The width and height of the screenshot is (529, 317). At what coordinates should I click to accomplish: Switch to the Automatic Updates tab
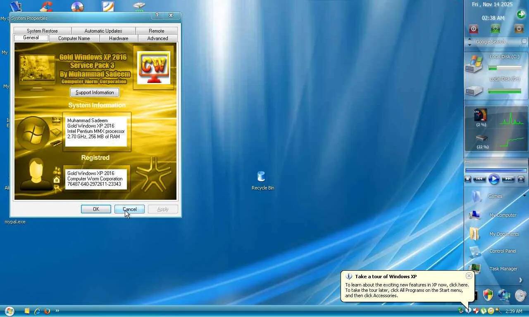click(103, 31)
